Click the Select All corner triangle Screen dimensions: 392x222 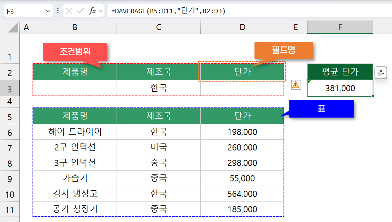(10, 27)
